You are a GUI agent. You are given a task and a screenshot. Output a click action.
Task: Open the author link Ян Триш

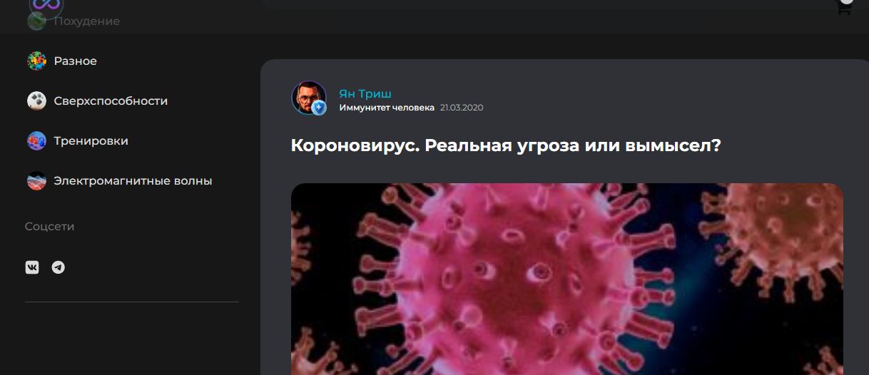coord(365,93)
